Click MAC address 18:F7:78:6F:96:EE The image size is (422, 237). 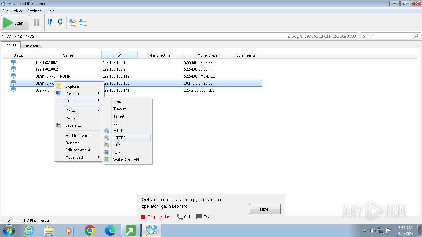click(198, 83)
